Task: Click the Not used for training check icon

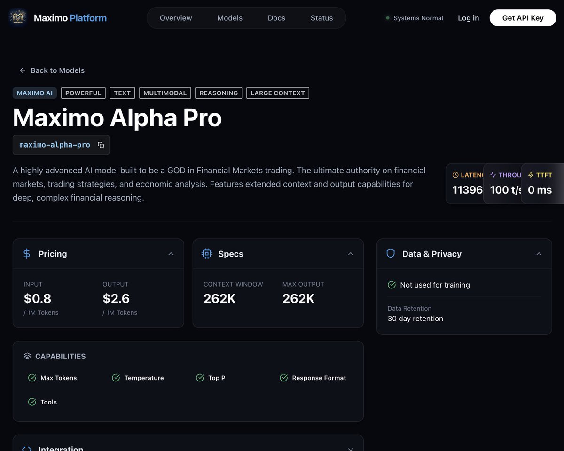Action: (x=392, y=285)
